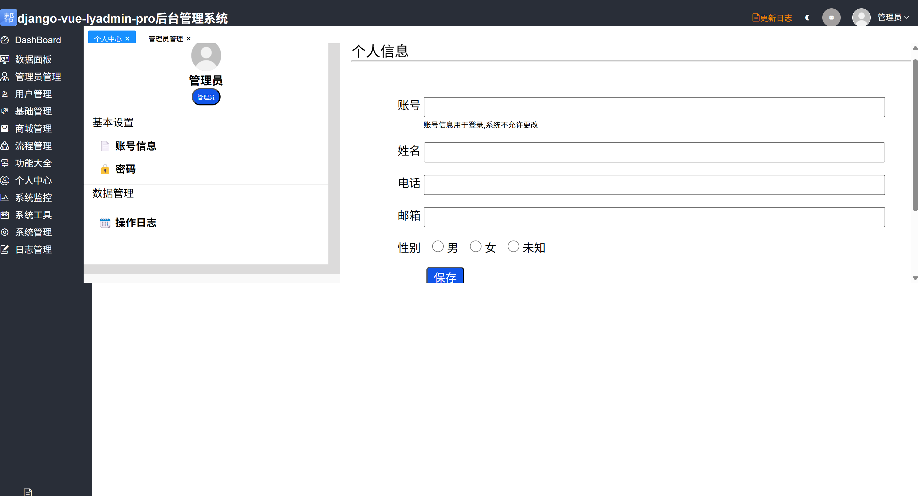Click the 姓名 name input field

pos(654,152)
